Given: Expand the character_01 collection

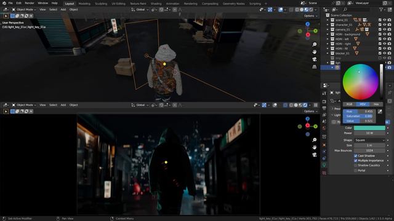Looking at the screenshot, I should click(328, 25).
